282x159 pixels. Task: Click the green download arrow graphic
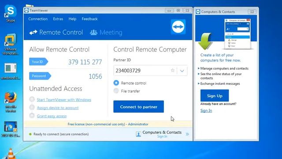click(205, 41)
